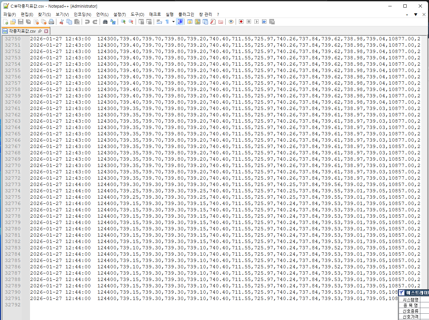Image resolution: width=429 pixels, height=320 pixels.
Task: Click the Print icon in toolbar
Action: (x=51, y=22)
